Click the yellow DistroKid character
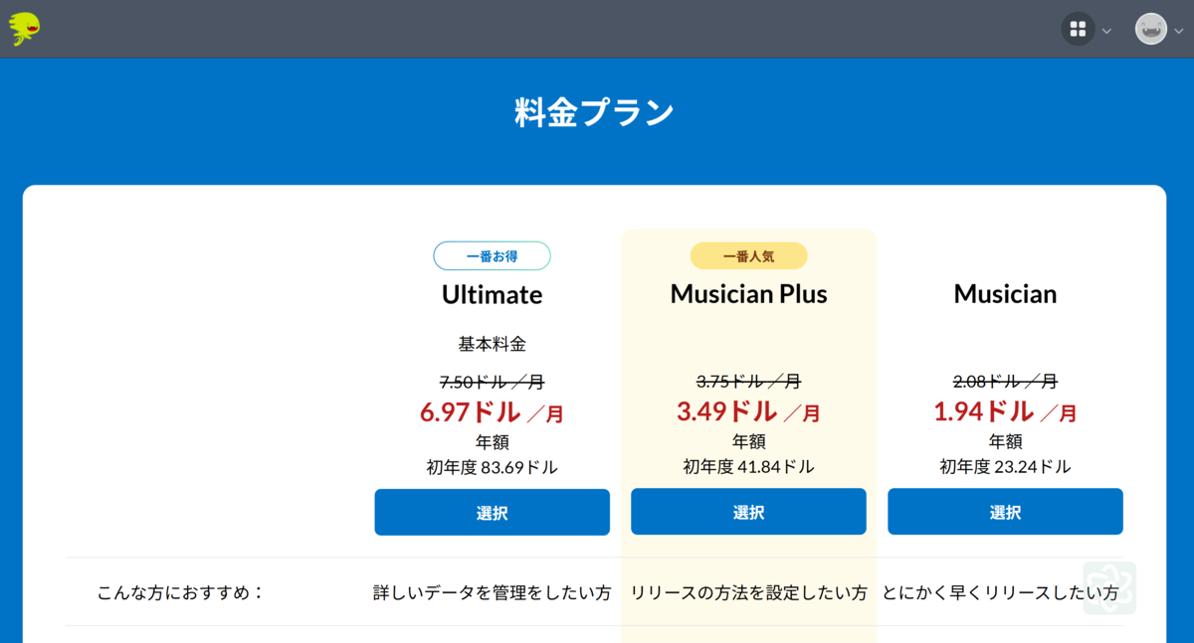The image size is (1194, 643). pyautogui.click(x=22, y=29)
